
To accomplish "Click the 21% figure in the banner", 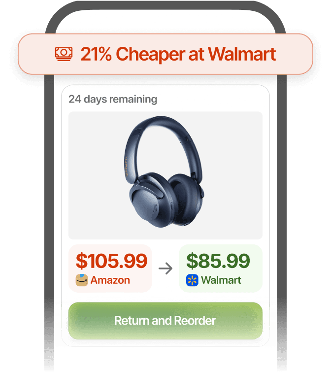I will (96, 54).
